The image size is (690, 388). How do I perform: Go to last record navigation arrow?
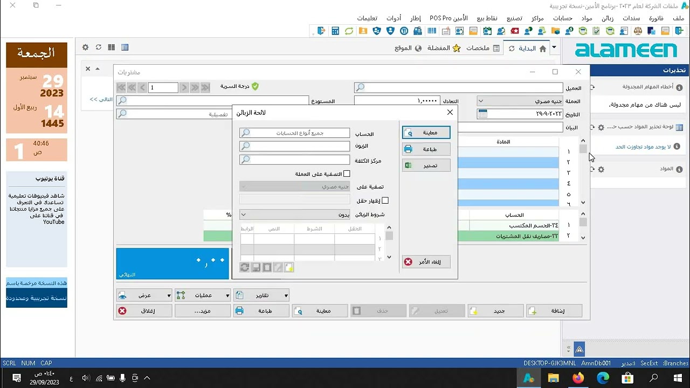point(205,87)
